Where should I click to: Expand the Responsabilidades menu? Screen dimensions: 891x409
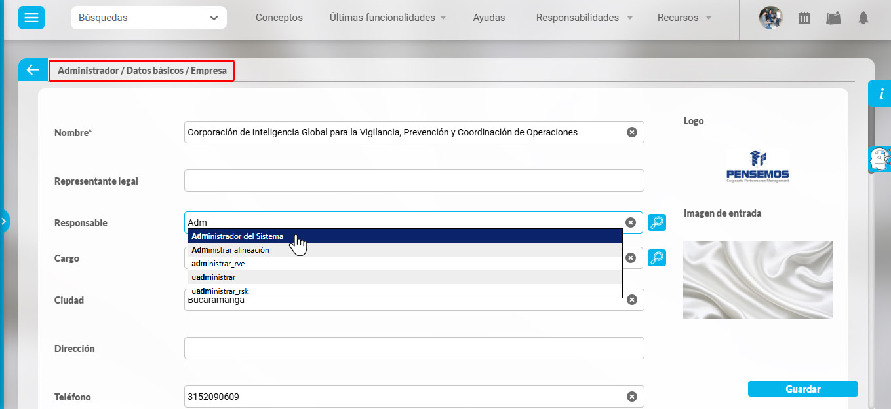pos(584,18)
